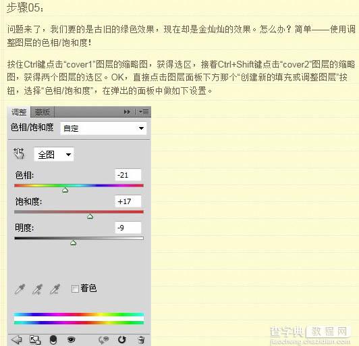The width and height of the screenshot is (359, 346).
Task: Switch to the 蒙版 tab
Action: tap(42, 112)
